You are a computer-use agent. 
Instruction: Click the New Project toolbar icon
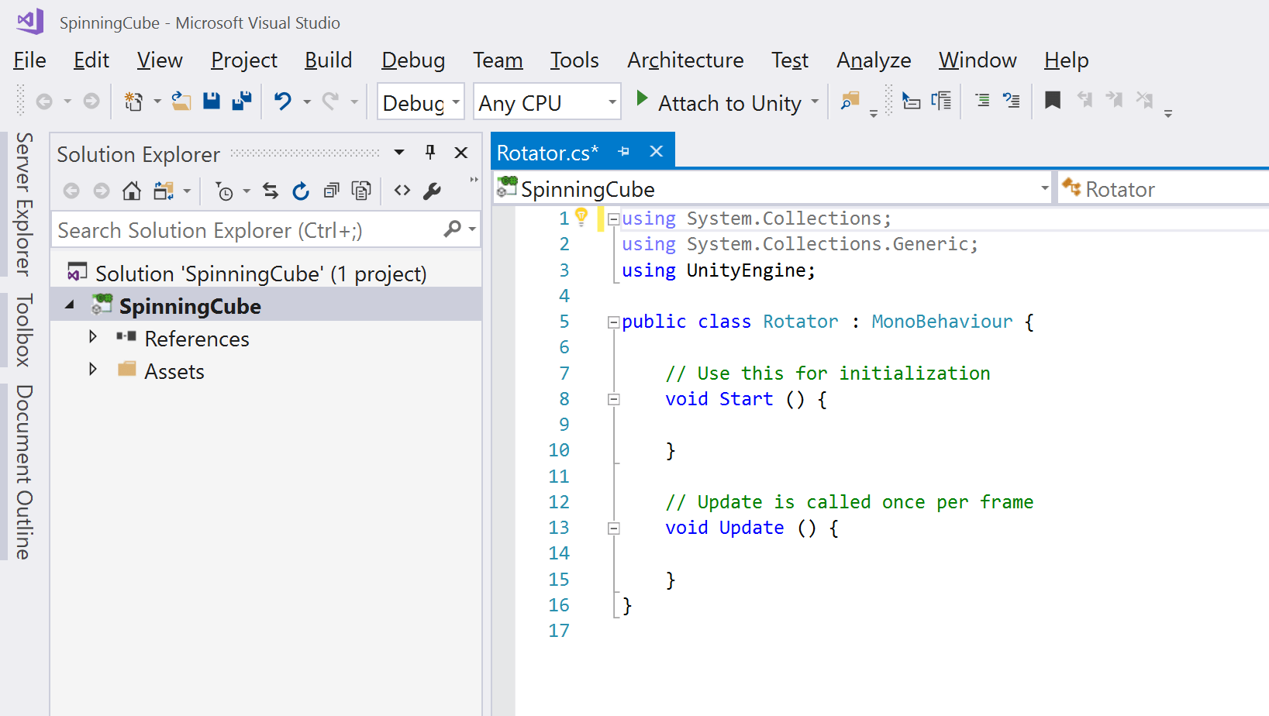pyautogui.click(x=133, y=102)
